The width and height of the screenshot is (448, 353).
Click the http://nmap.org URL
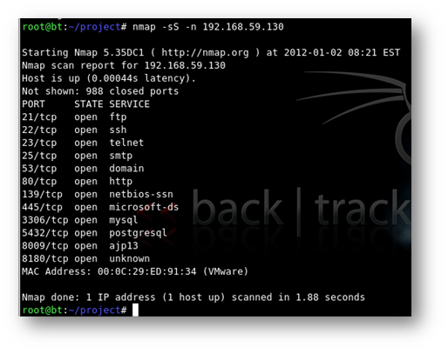pos(205,53)
